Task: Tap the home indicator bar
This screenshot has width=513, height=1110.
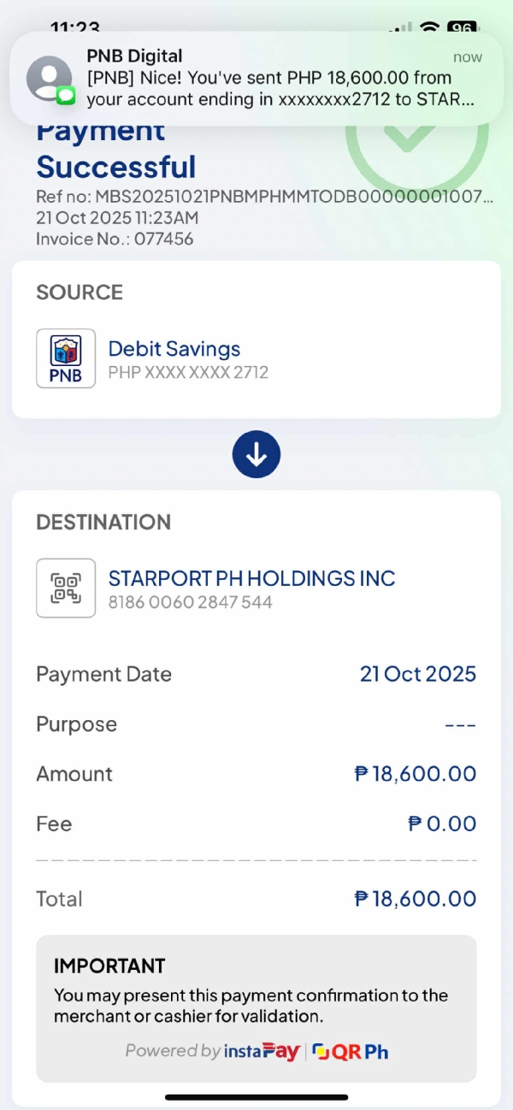Action: click(256, 1096)
